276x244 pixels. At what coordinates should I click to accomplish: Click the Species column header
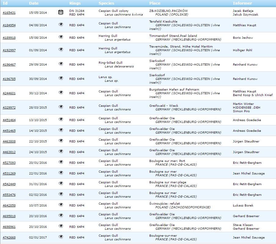pos(106,3)
